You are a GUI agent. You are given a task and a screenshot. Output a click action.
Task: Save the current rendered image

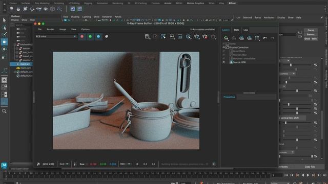coord(147,37)
